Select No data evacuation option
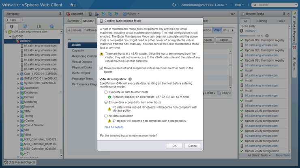The width and height of the screenshot is (300, 168). pos(106,116)
